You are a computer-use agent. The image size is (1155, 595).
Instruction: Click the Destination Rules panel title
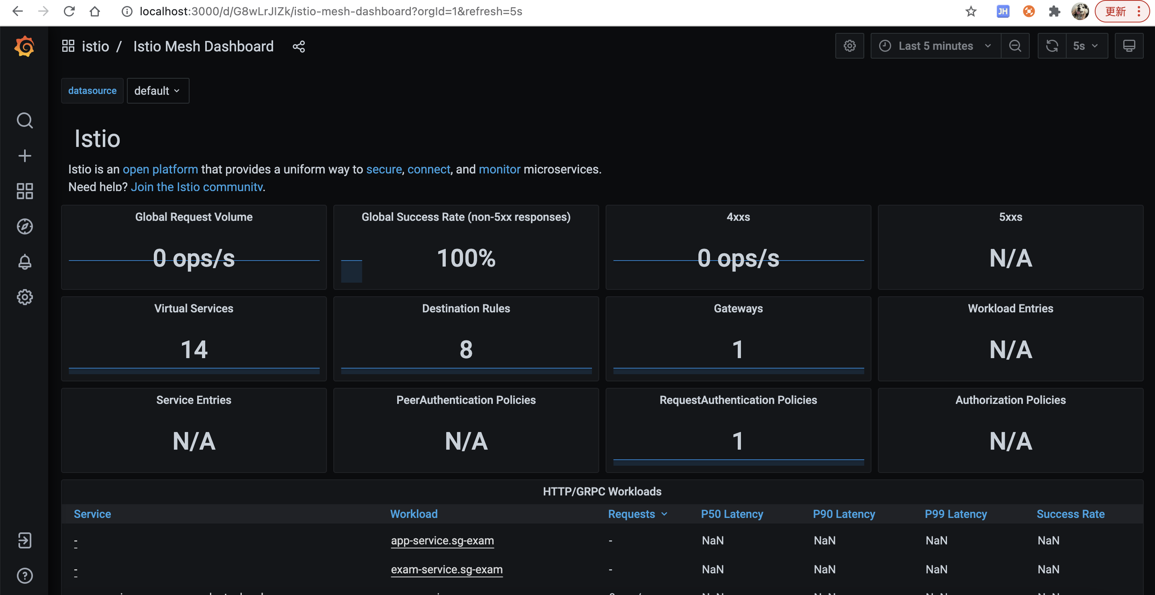(466, 308)
